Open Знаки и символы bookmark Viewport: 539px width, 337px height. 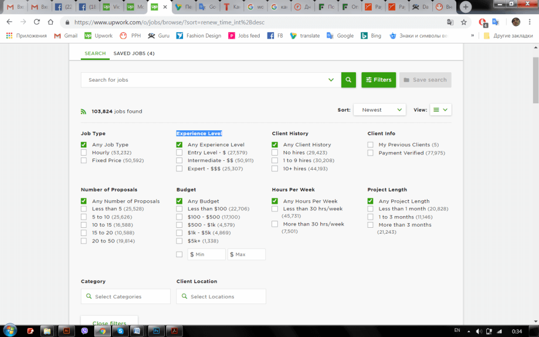(418, 36)
